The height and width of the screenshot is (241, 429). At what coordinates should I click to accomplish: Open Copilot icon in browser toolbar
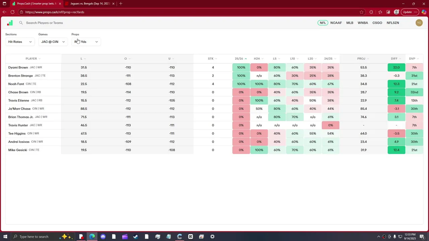(424, 12)
